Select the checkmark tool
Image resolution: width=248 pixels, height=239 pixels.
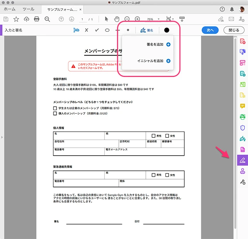point(96,30)
